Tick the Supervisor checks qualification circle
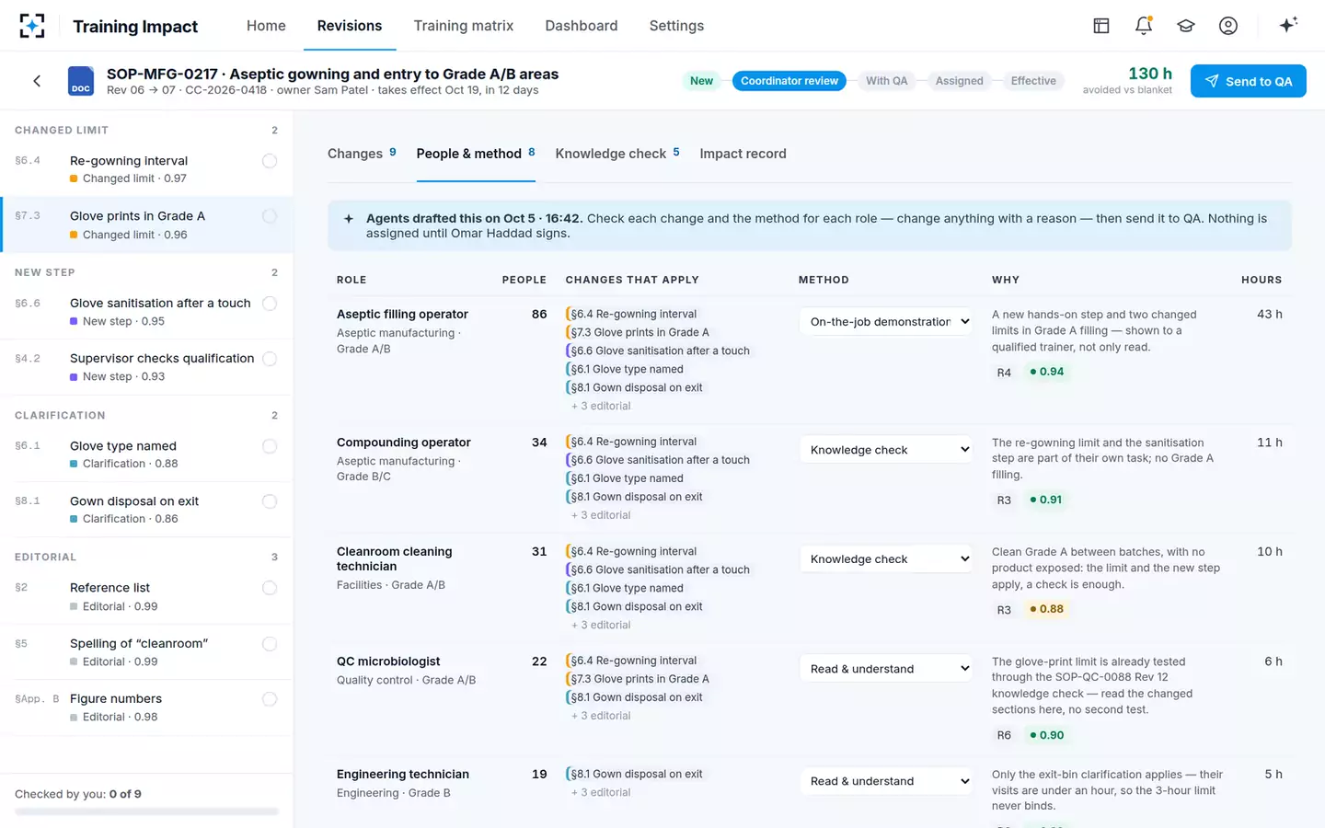1325x828 pixels. (270, 359)
